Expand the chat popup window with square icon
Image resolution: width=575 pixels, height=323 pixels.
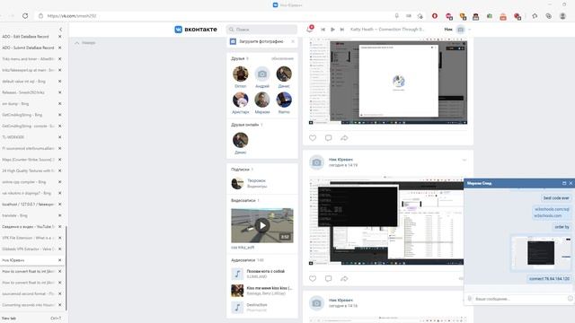pyautogui.click(x=564, y=183)
